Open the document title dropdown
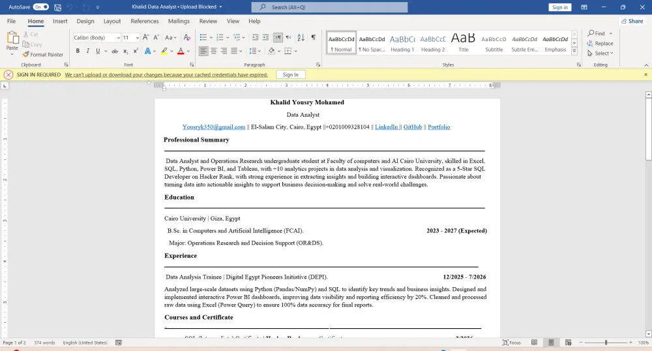The image size is (652, 351). coord(220,7)
